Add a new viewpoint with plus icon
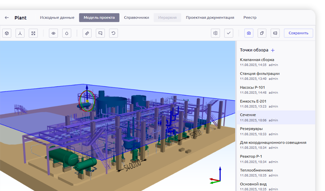 click(273, 50)
